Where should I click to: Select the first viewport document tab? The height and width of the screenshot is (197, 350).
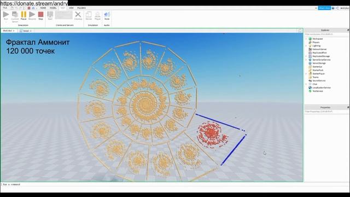[x=9, y=31]
